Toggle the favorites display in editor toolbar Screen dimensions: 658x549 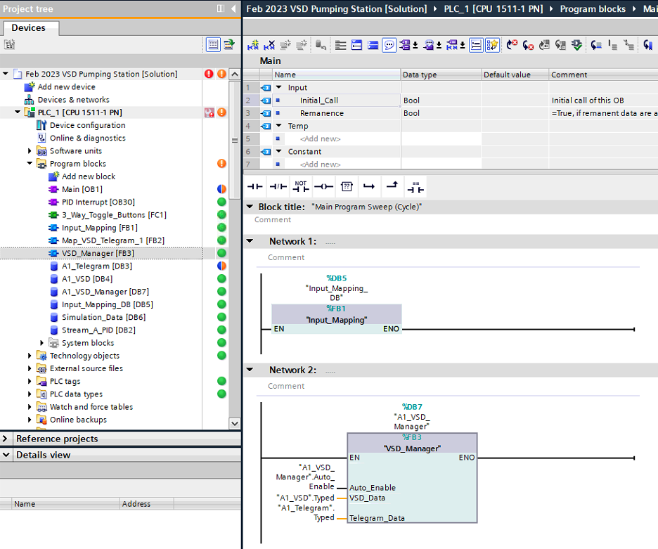coord(492,45)
